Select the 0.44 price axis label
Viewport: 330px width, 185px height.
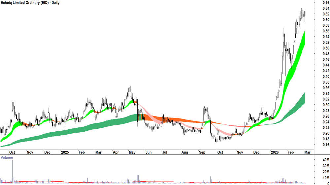click(x=326, y=65)
